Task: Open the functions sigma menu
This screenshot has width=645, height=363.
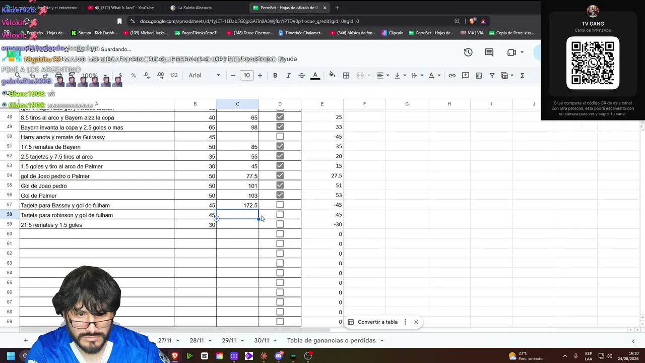Action: pos(522,76)
